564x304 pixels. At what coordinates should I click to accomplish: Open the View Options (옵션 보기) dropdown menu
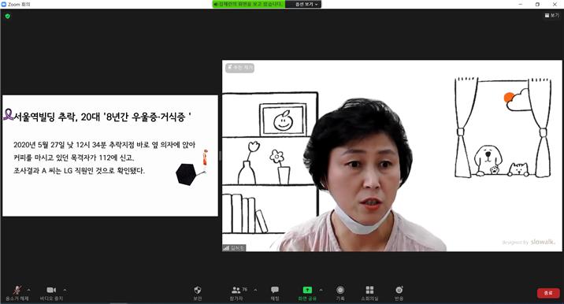pyautogui.click(x=306, y=4)
